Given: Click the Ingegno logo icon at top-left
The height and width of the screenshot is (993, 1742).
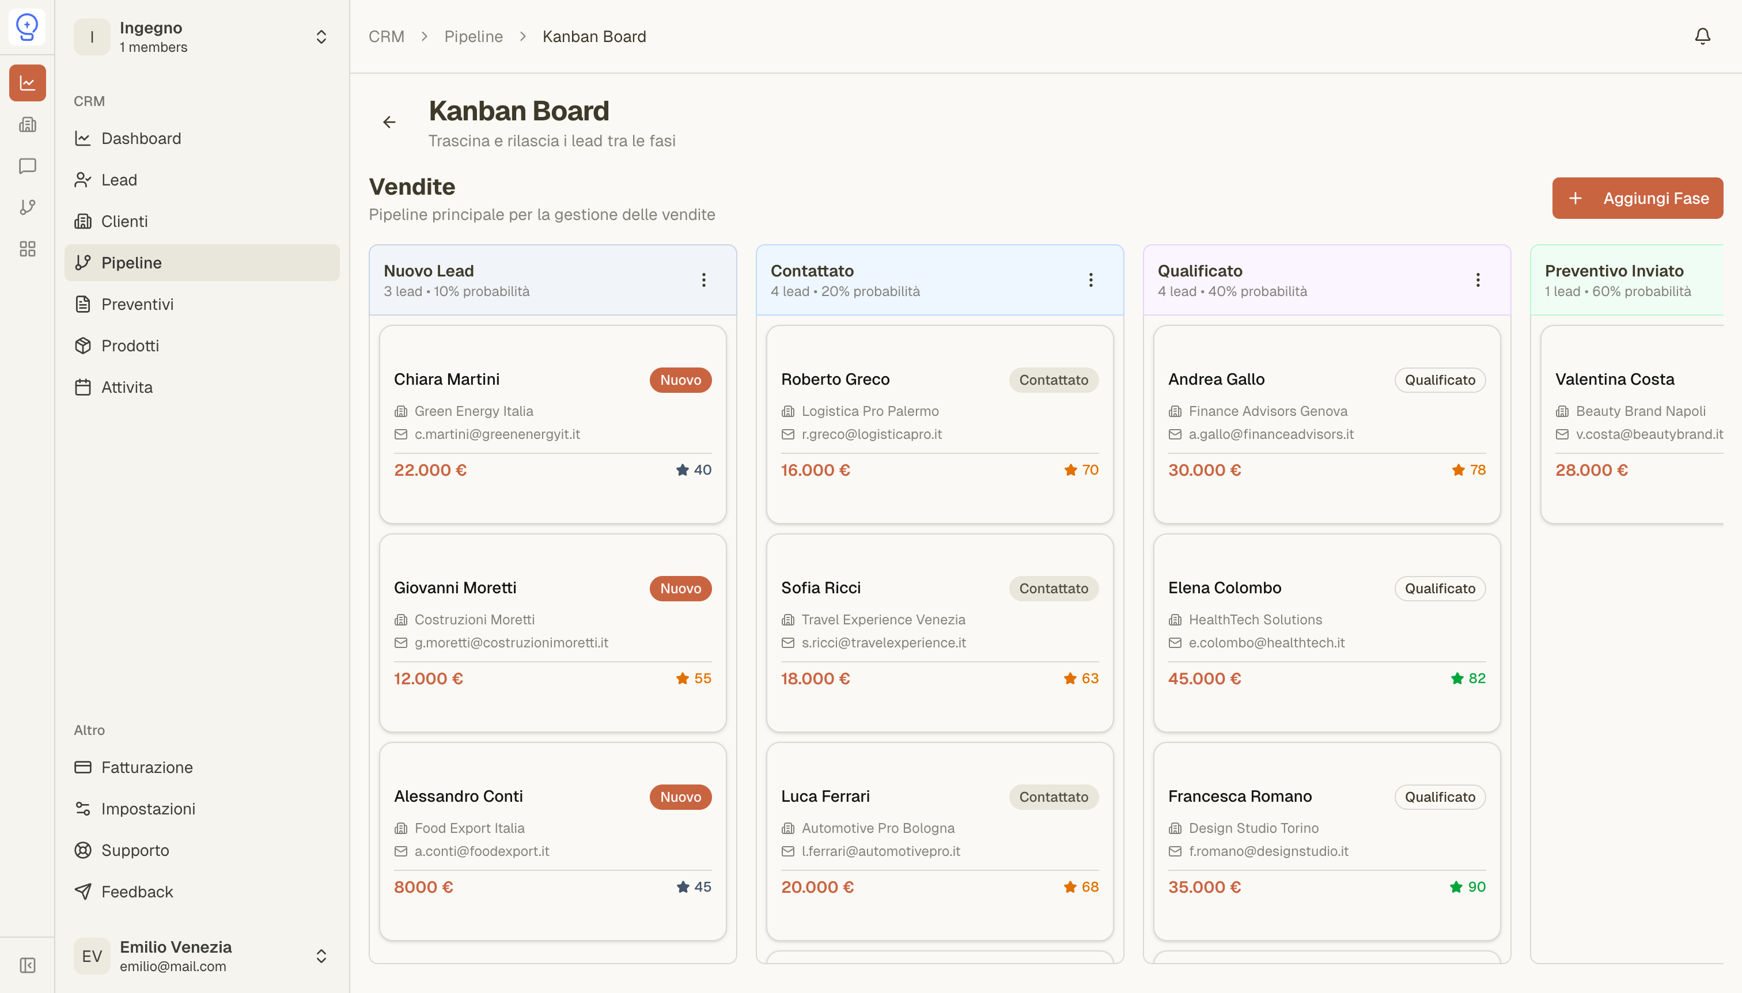Looking at the screenshot, I should 27,27.
